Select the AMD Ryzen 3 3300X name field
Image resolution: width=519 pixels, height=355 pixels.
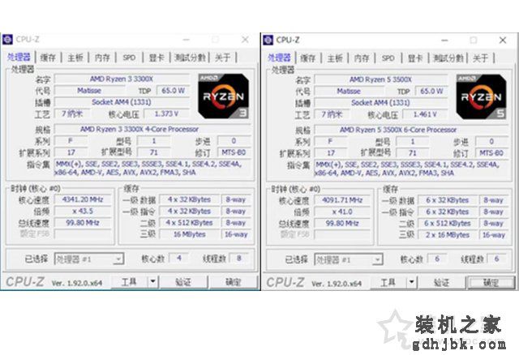(x=122, y=79)
